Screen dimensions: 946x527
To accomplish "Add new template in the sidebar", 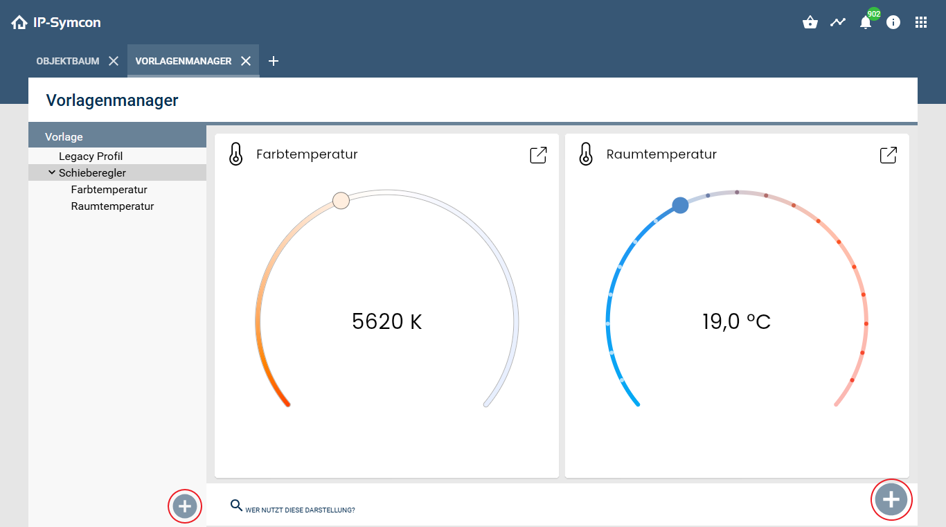I will tap(184, 506).
